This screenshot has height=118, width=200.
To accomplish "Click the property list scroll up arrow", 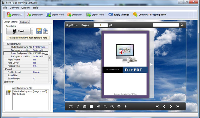I will (x=50, y=44).
